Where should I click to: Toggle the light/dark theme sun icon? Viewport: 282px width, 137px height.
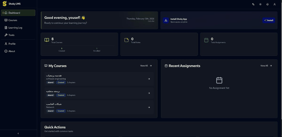260,4
